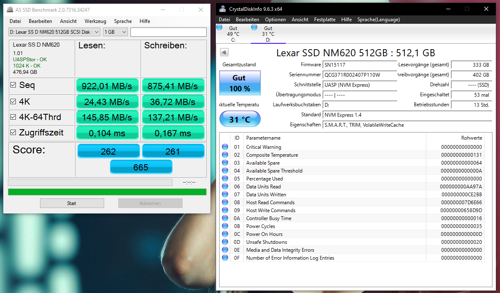Click blue orb beside Data Units Written
This screenshot has width=500, height=293.
225,194
